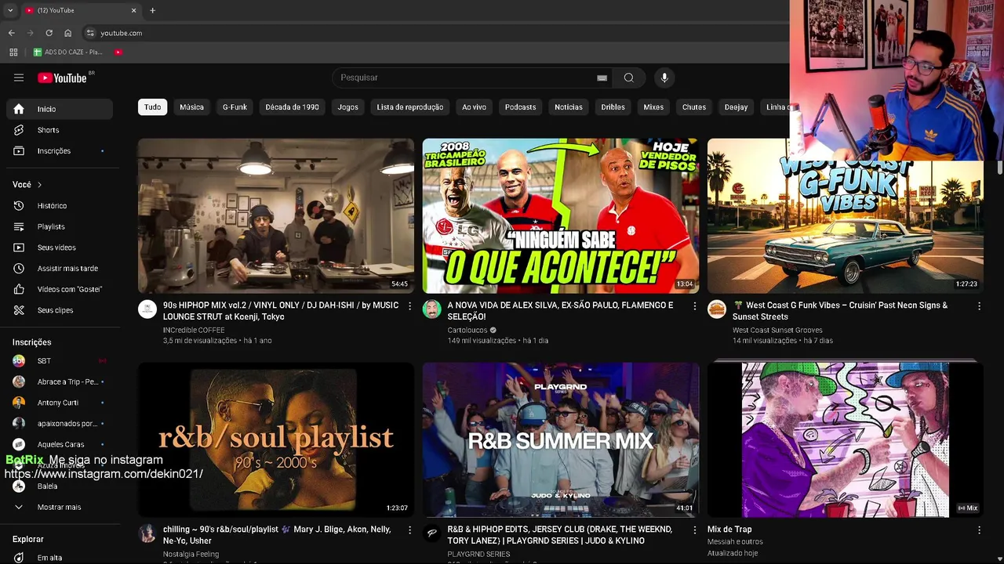This screenshot has width=1004, height=564.
Task: Open Seus vídeos in the sidebar
Action: click(60, 248)
